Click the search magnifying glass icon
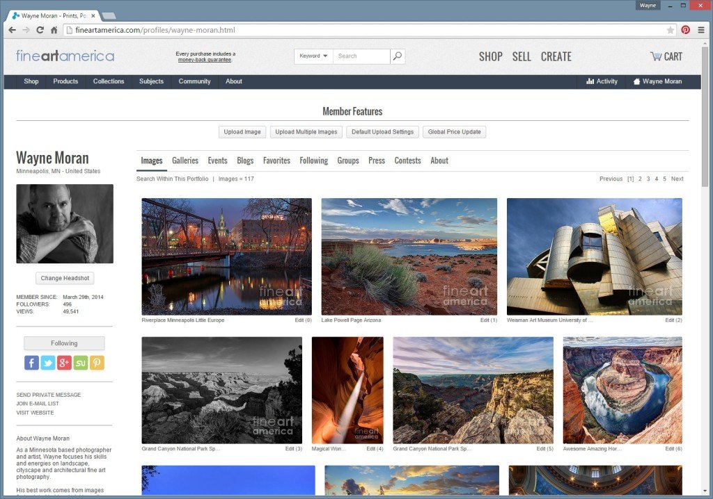 (397, 56)
